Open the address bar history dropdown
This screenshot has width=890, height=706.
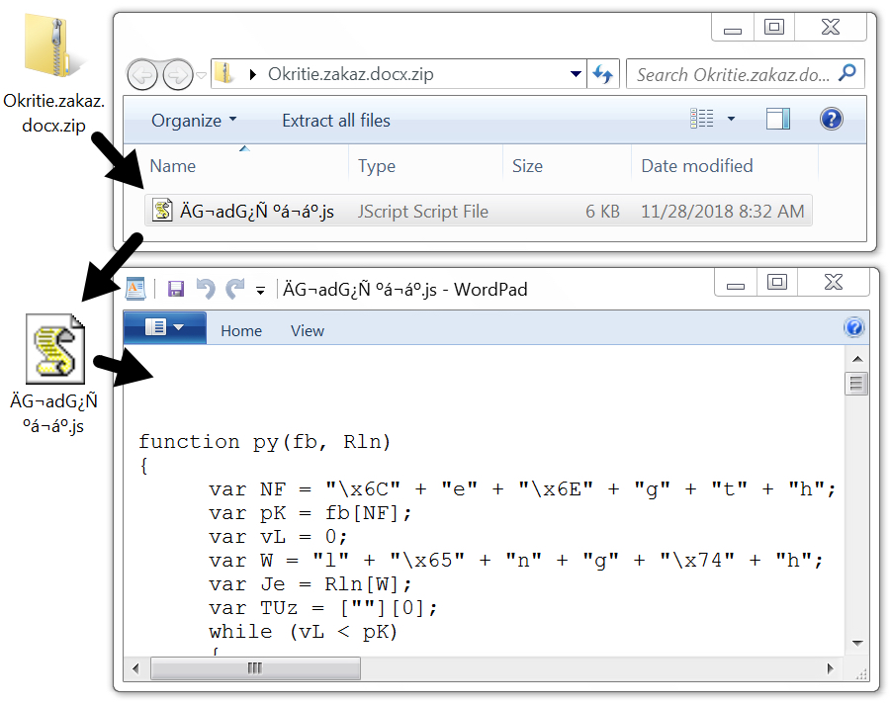[576, 74]
